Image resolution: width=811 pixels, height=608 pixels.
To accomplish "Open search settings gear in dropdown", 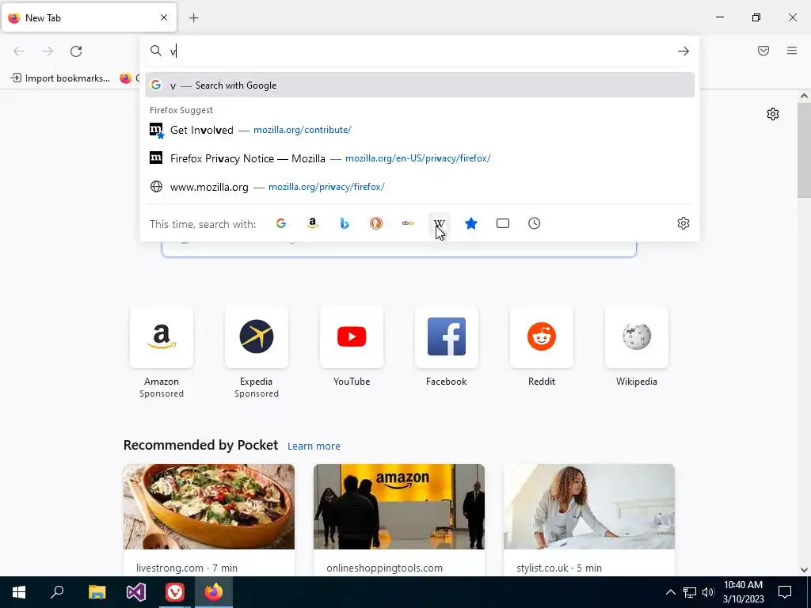I will [683, 223].
